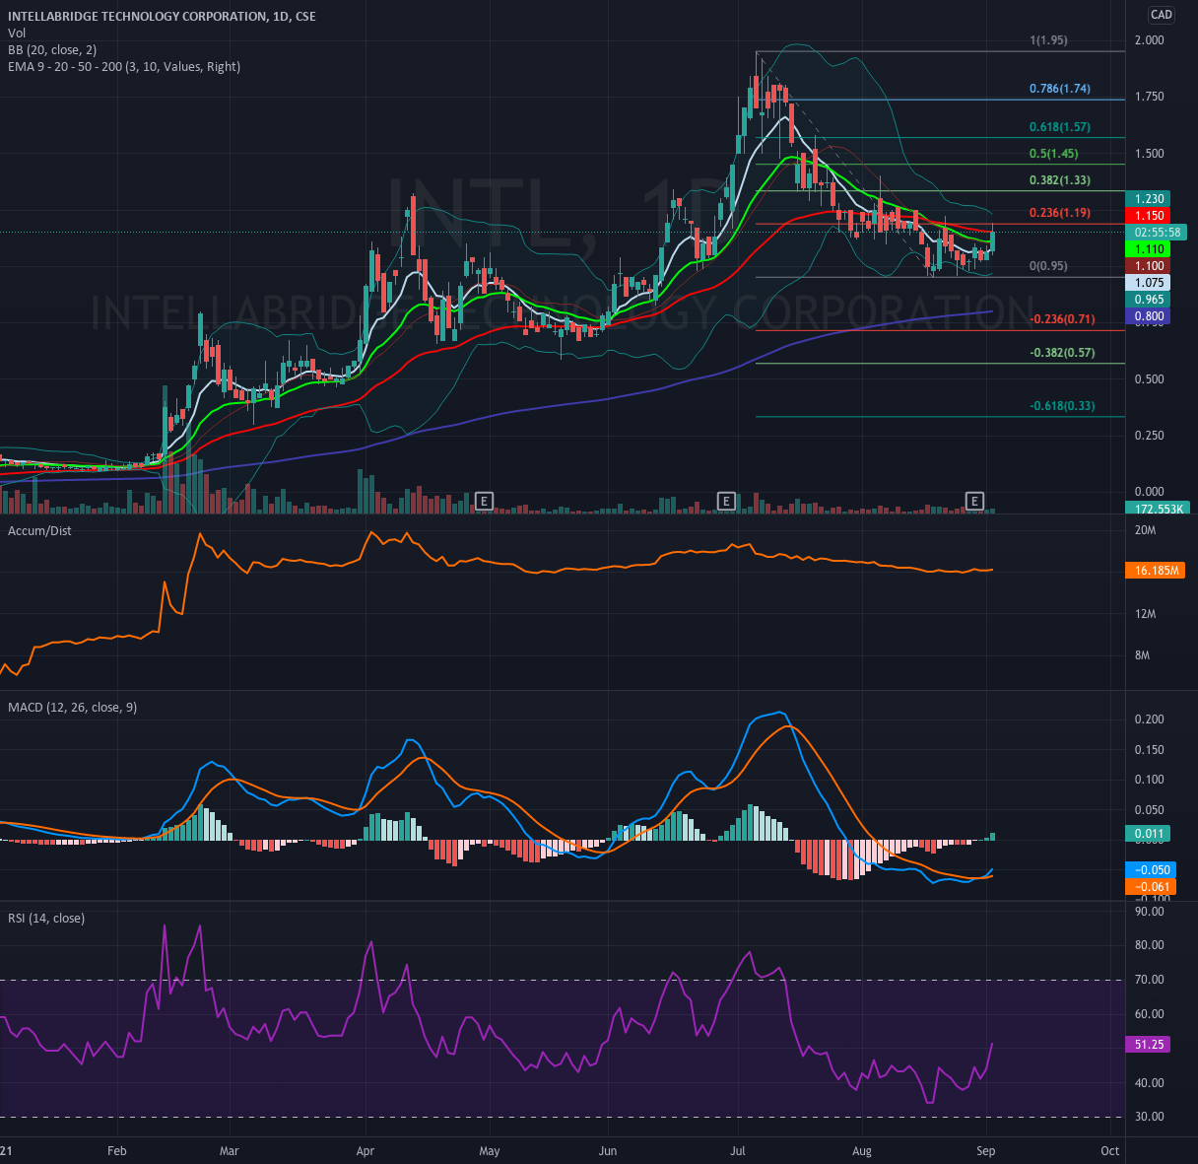This screenshot has height=1164, width=1198.
Task: Click the Fibonacci -0.382(0.57) level label
Action: tap(1062, 353)
